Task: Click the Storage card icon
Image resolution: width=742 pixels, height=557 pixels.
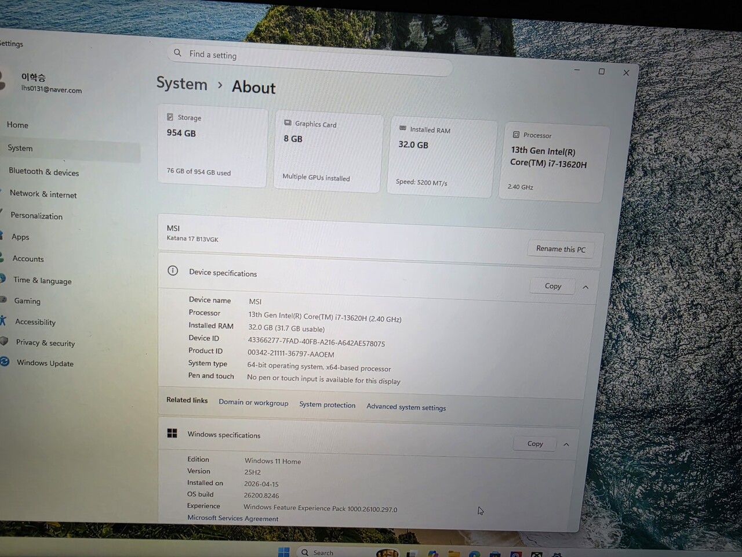Action: tap(170, 117)
